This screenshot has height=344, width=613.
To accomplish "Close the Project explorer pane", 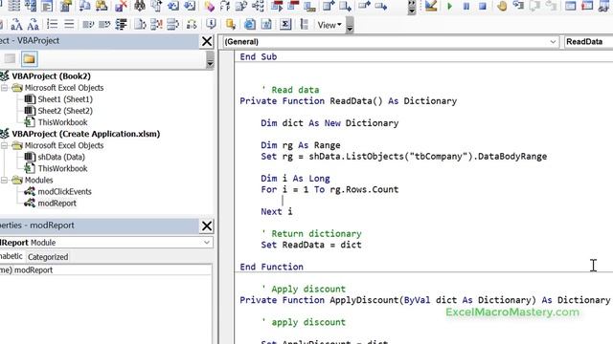I will (207, 41).
